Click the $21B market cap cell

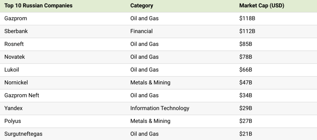point(246,134)
